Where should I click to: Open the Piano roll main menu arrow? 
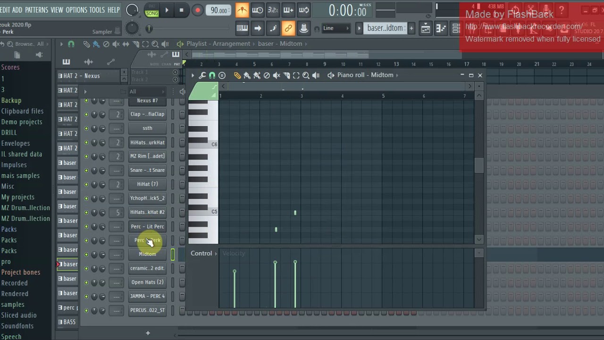tap(193, 75)
